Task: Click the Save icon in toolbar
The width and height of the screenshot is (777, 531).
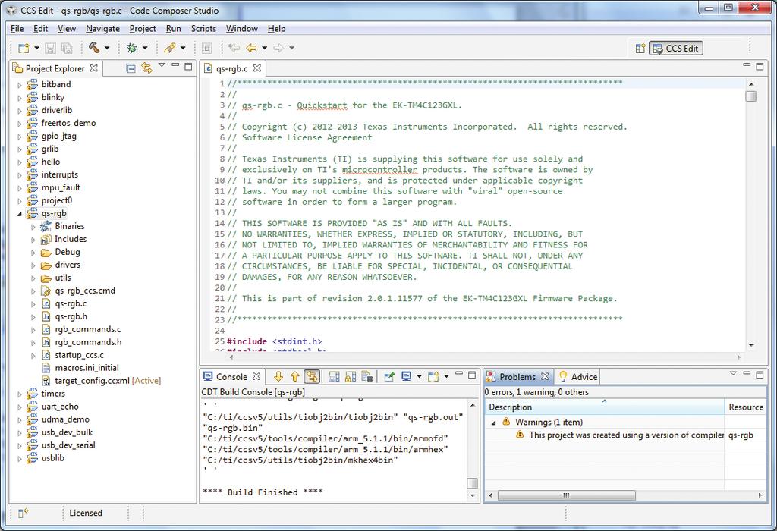Action: click(x=51, y=48)
